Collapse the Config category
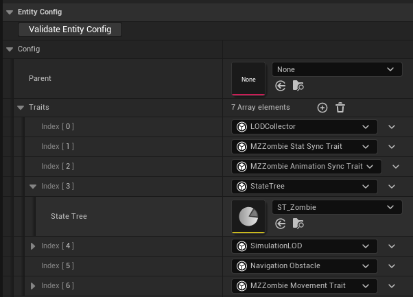 click(x=10, y=49)
